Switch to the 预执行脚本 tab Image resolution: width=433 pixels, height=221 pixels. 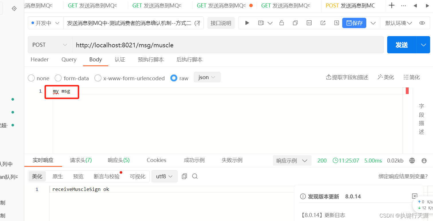(151, 59)
